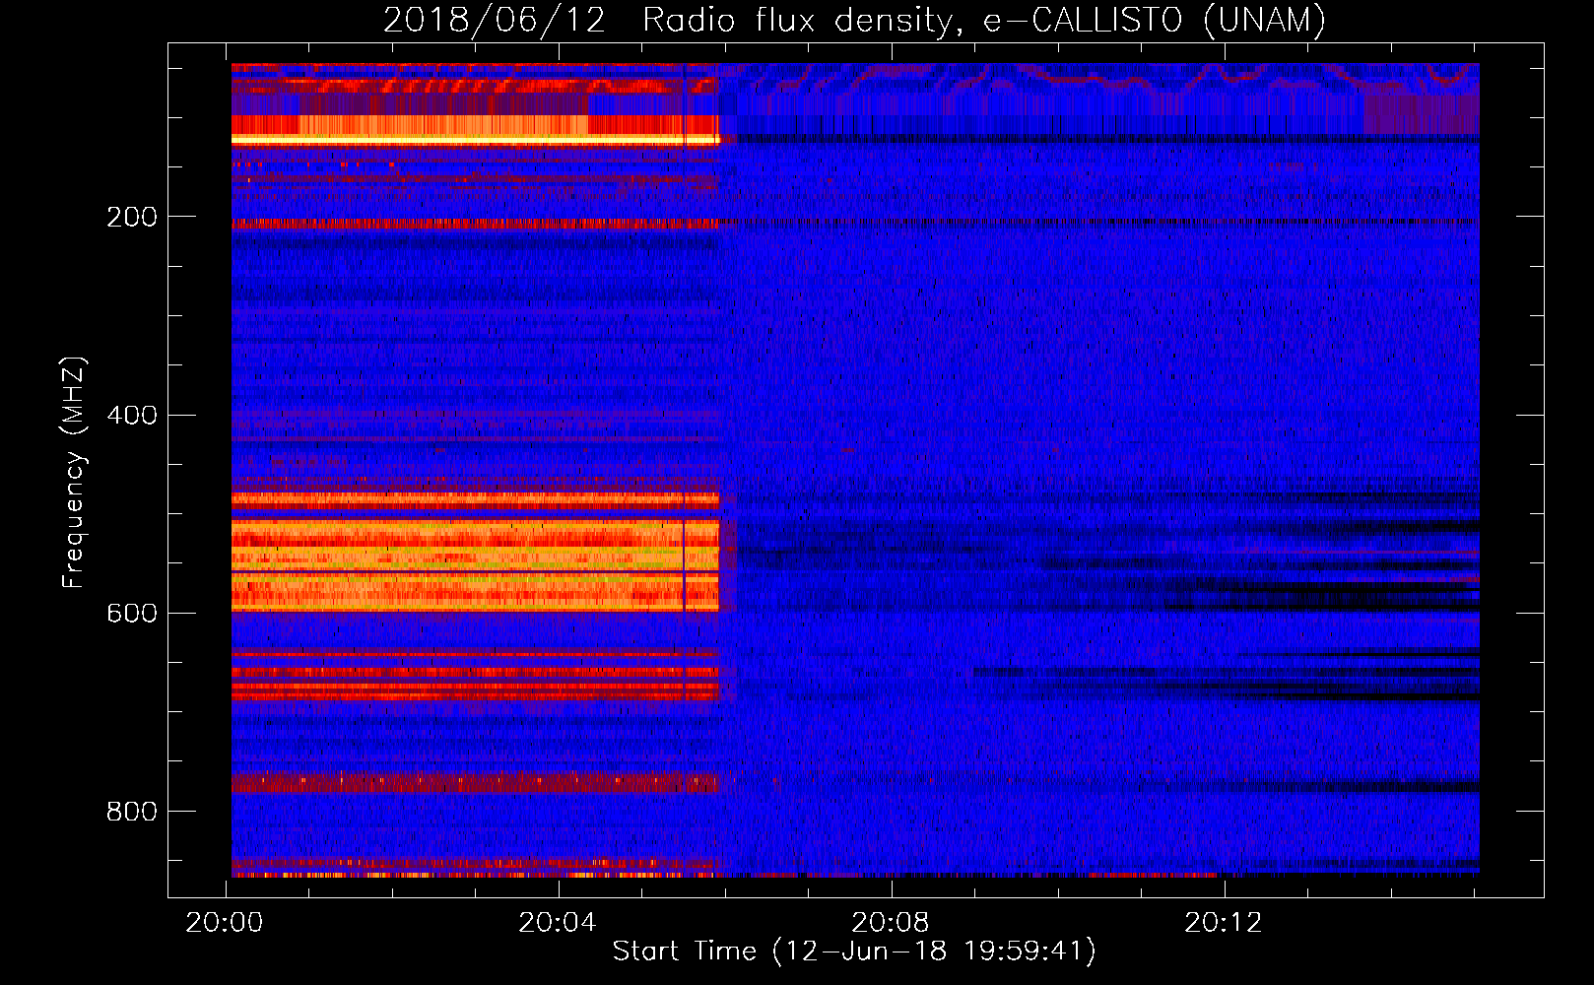Click the 20:08 time tick label

[x=892, y=923]
